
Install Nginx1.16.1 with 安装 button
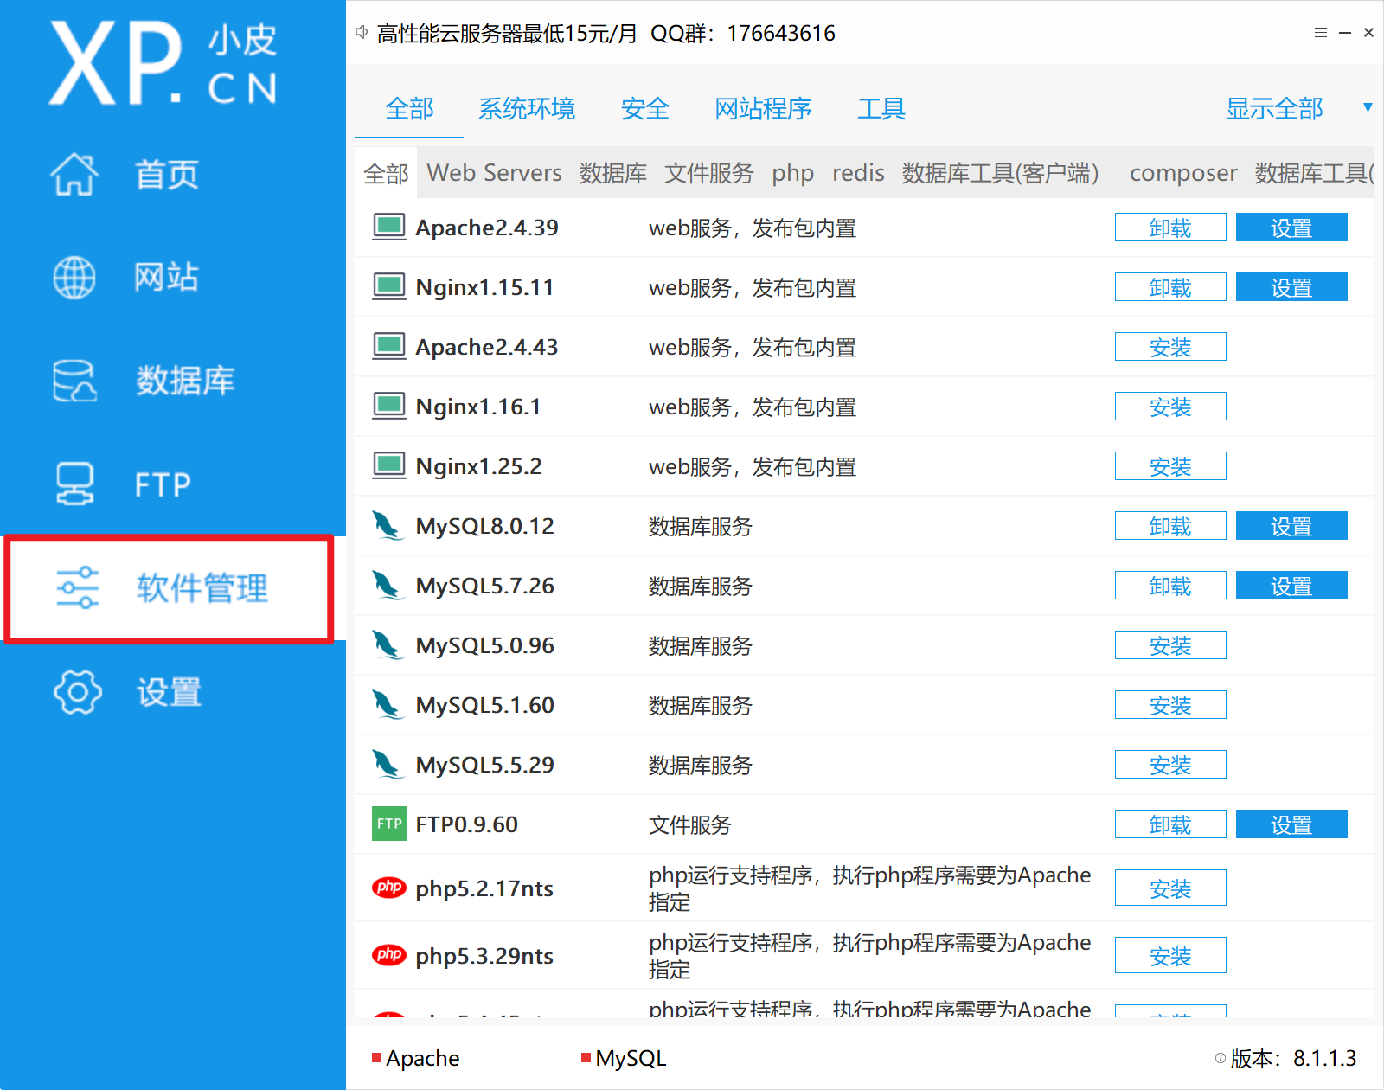pos(1170,407)
